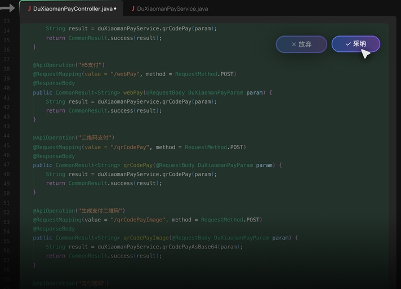The width and height of the screenshot is (401, 289).
Task: Click the "/qrCodePay" request mapping string
Action: pos(130,147)
